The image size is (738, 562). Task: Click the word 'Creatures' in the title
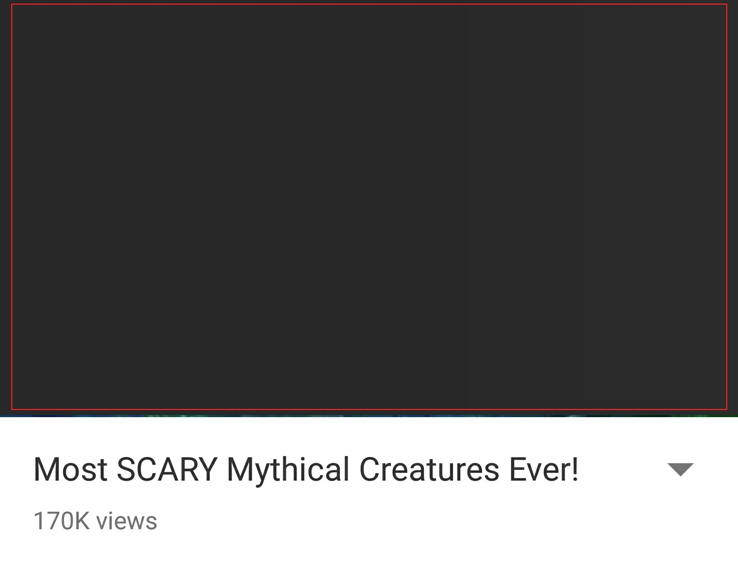tap(429, 469)
